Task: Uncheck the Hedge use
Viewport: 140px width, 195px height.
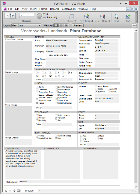Action: point(37,103)
